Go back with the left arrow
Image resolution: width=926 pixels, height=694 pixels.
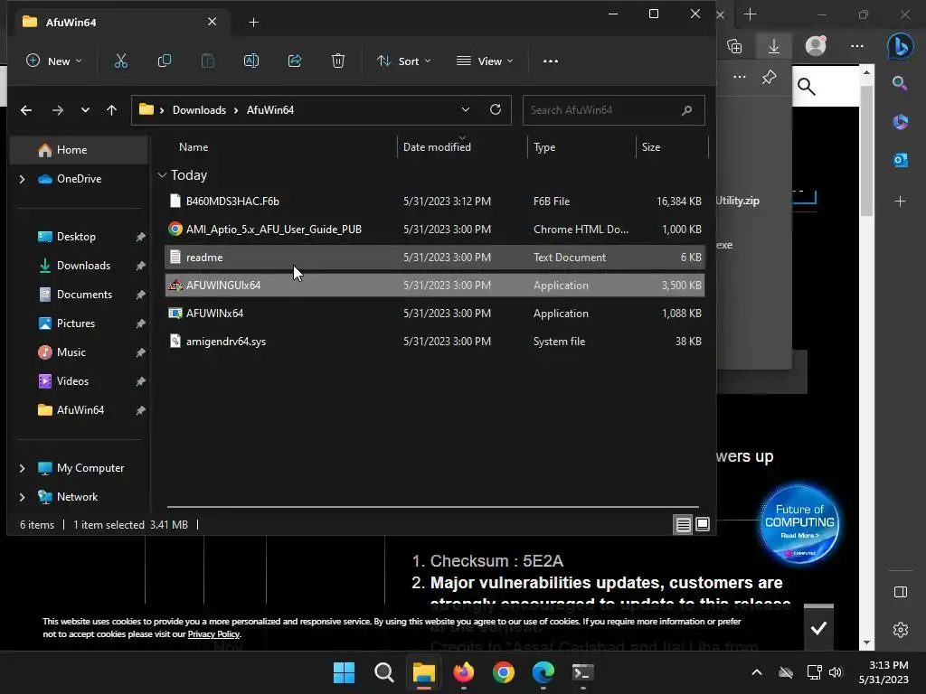tap(26, 110)
